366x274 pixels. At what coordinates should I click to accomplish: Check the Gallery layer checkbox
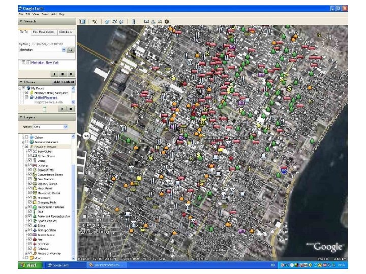[x=26, y=137]
